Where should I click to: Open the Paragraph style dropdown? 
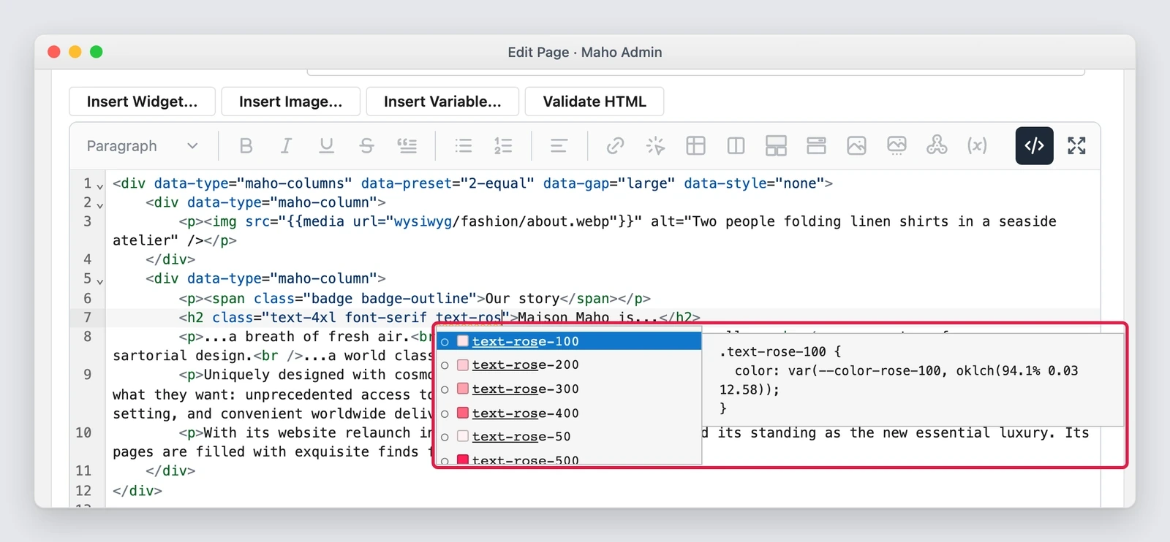142,146
